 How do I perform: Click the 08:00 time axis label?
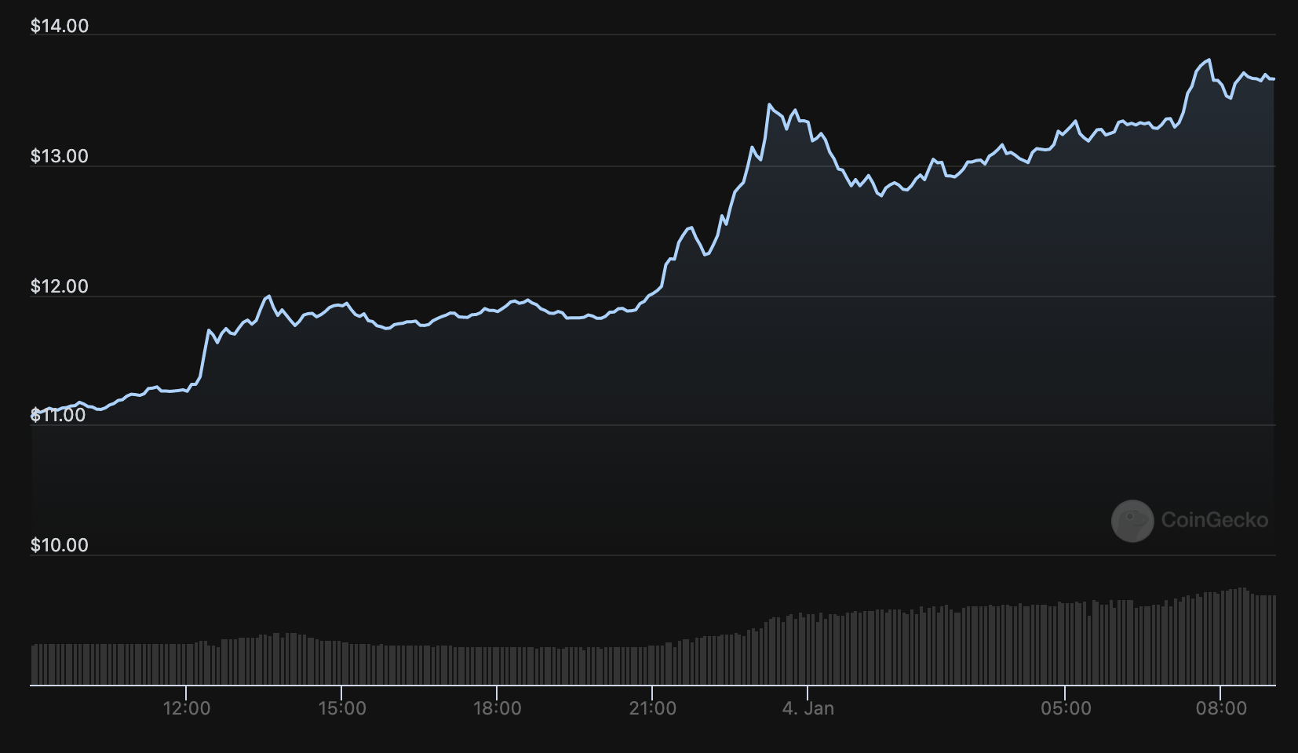pos(1221,708)
